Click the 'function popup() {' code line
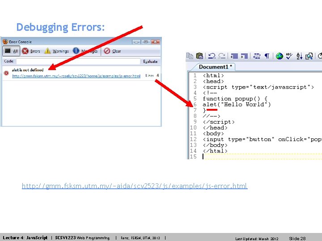Screen dimensions: 322x241 (x=235, y=99)
